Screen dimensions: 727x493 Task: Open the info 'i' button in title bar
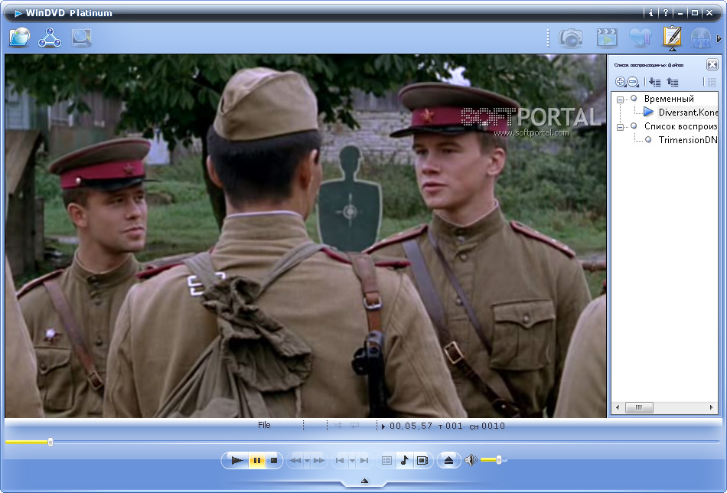tap(651, 13)
